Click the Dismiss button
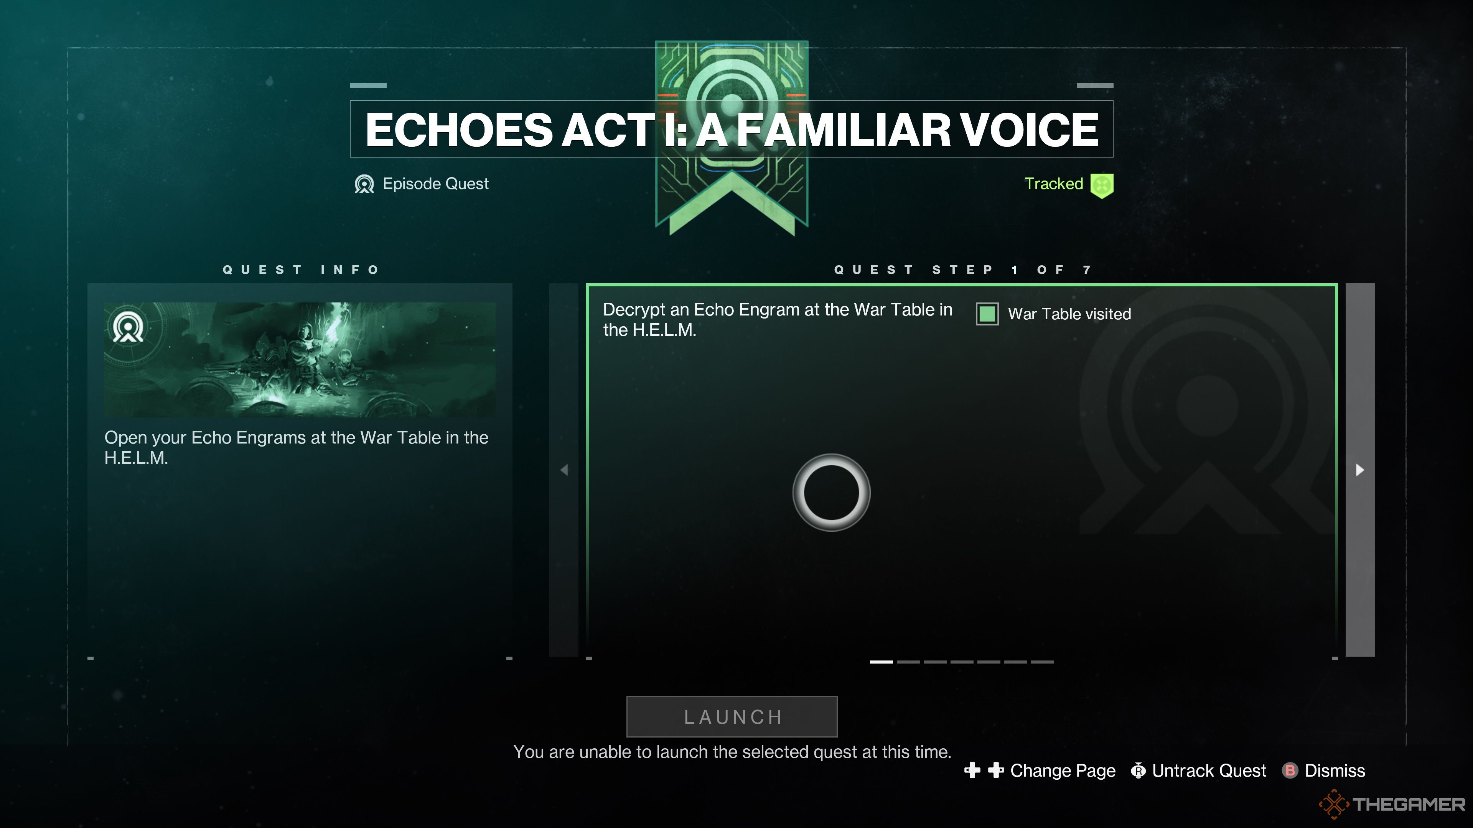This screenshot has height=828, width=1473. [x=1335, y=770]
